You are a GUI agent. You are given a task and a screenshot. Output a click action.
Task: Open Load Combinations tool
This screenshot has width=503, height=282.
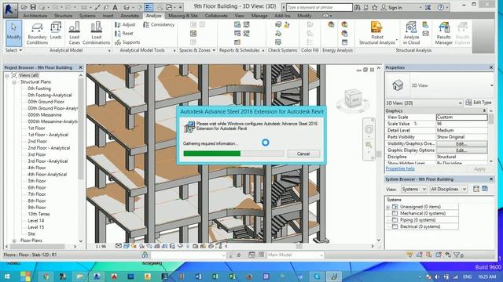pos(96,34)
